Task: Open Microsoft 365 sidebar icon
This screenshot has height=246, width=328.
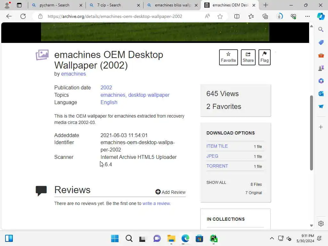Action: tap(321, 81)
